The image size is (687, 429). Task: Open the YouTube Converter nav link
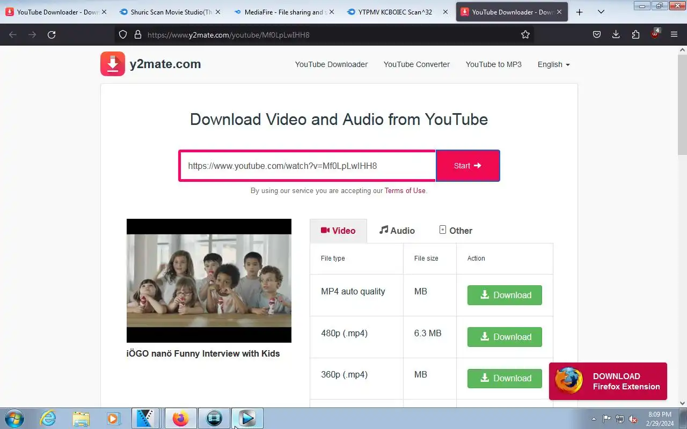pos(416,64)
